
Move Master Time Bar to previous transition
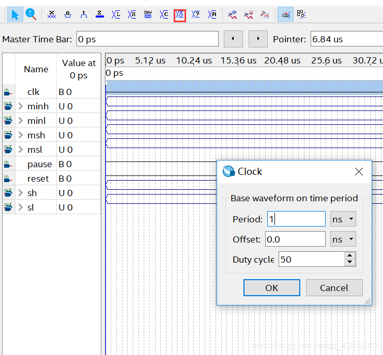pyautogui.click(x=233, y=39)
